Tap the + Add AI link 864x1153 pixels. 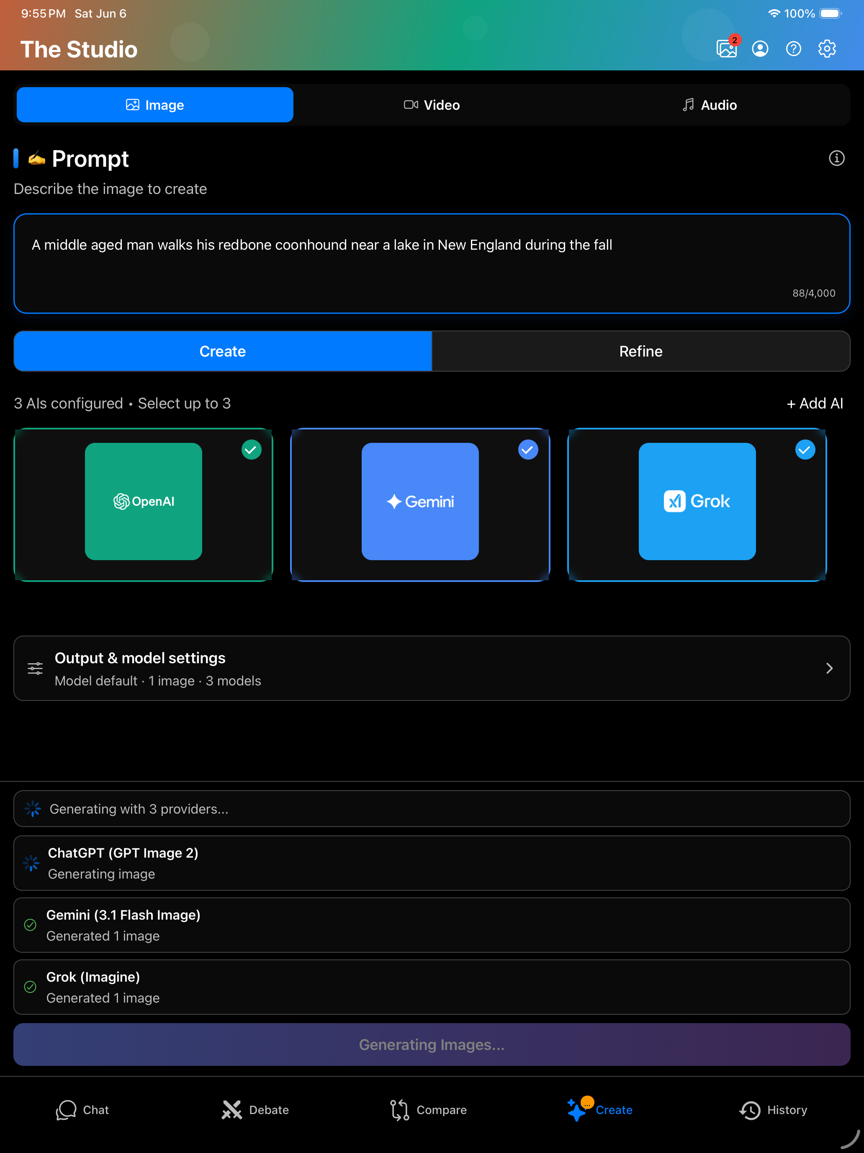pyautogui.click(x=815, y=403)
